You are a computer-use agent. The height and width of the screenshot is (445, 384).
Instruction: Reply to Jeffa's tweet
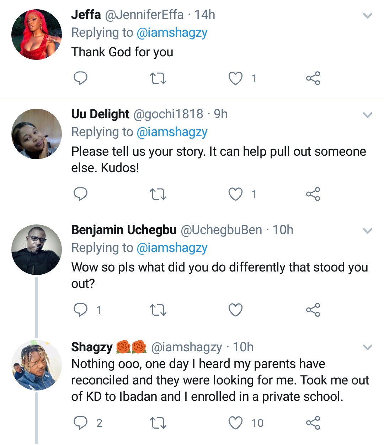pyautogui.click(x=80, y=78)
